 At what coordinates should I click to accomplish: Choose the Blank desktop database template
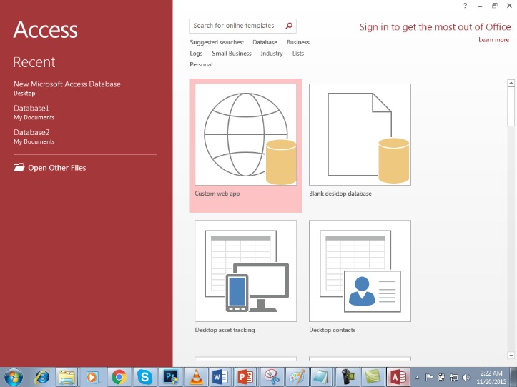coord(360,141)
